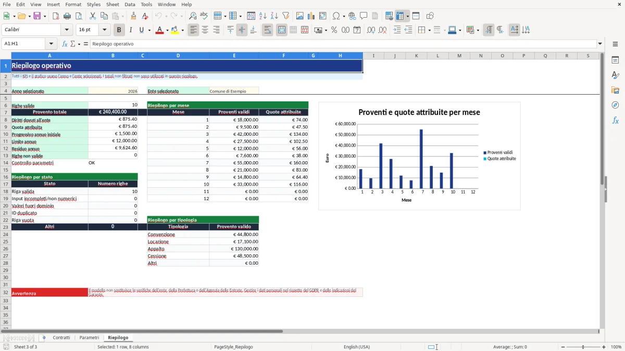Activate the Clone Formatting paintbrush
The width and height of the screenshot is (625, 351).
[x=133, y=16]
